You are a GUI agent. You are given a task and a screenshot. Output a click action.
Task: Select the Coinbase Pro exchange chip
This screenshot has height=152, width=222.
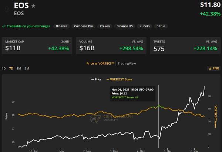(x=84, y=26)
